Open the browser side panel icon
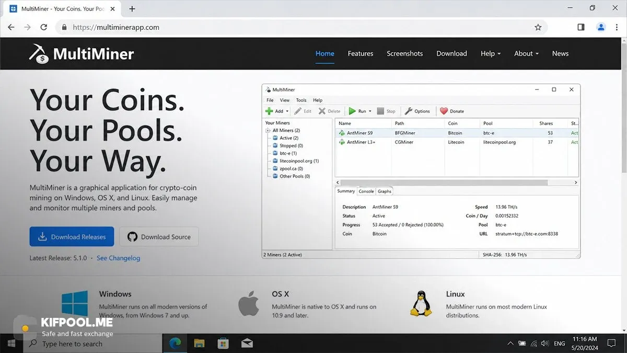This screenshot has height=353, width=627. pyautogui.click(x=581, y=27)
